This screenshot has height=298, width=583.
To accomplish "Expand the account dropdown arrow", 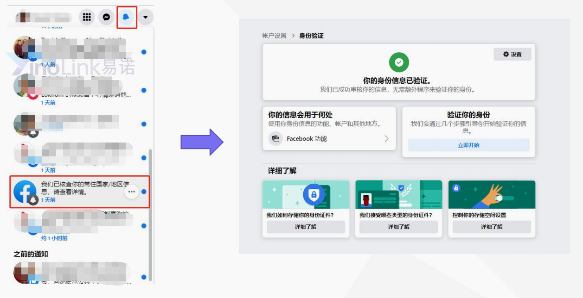I will click(x=146, y=17).
